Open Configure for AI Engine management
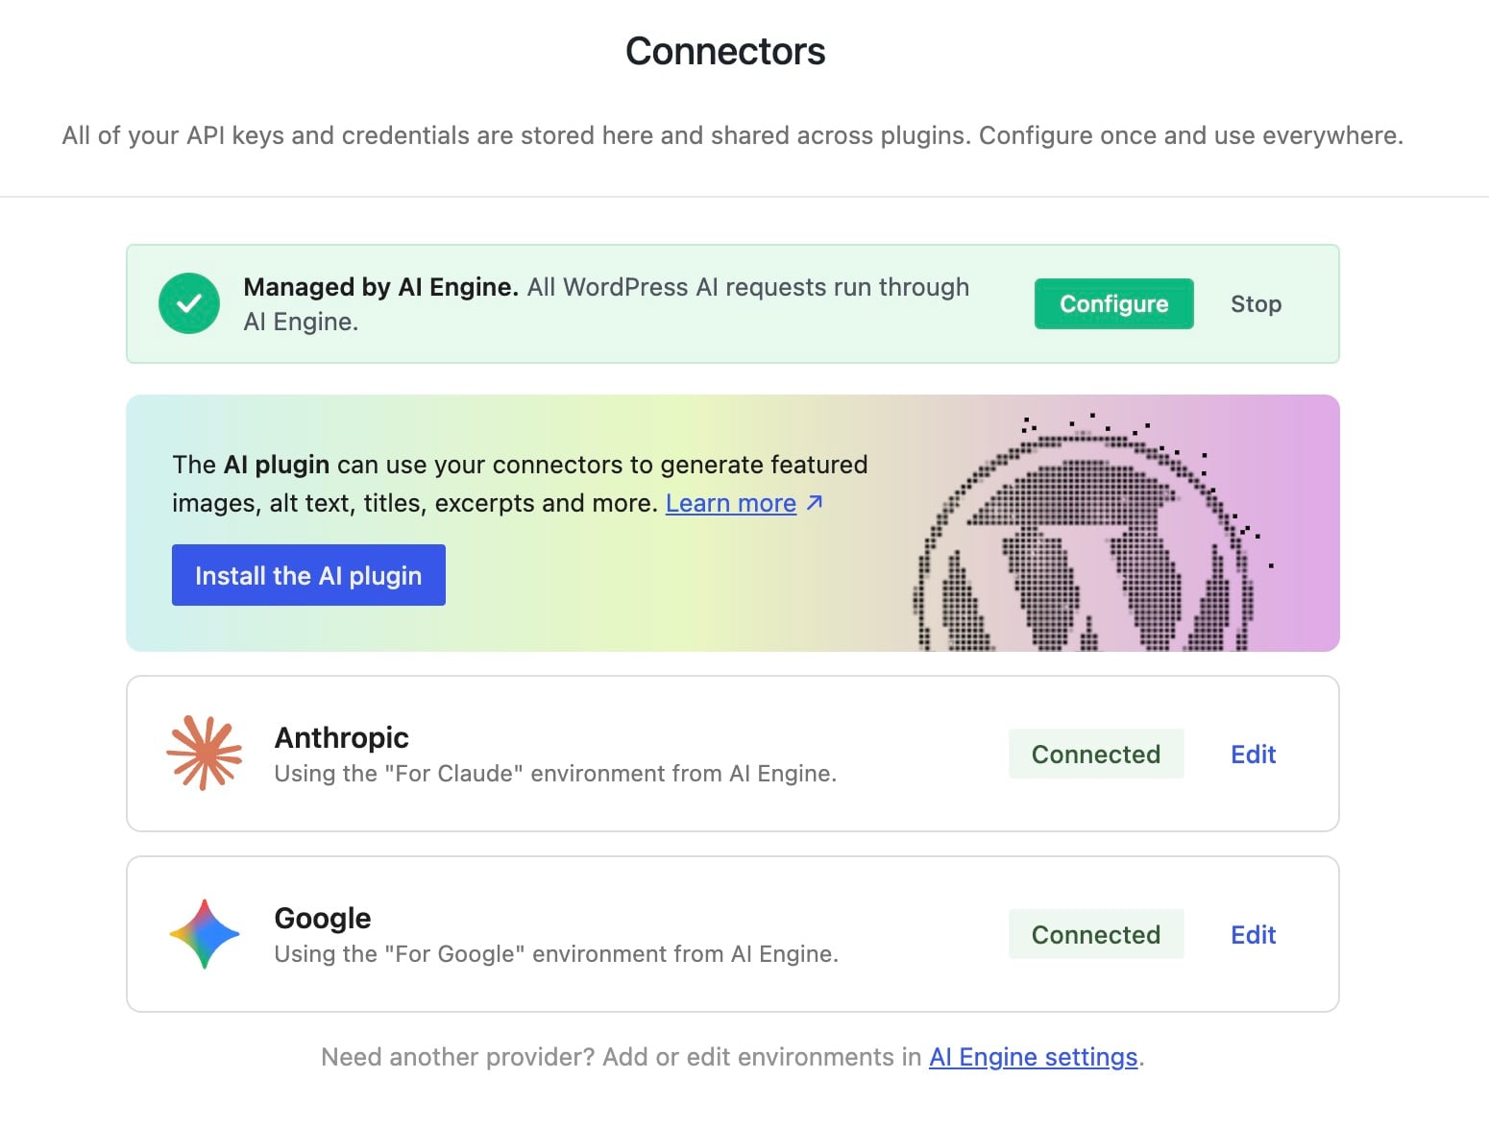Image resolution: width=1489 pixels, height=1127 pixels. coord(1113,303)
